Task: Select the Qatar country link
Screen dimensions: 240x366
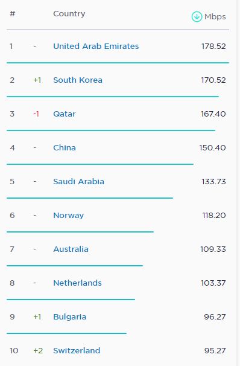Action: coord(65,114)
